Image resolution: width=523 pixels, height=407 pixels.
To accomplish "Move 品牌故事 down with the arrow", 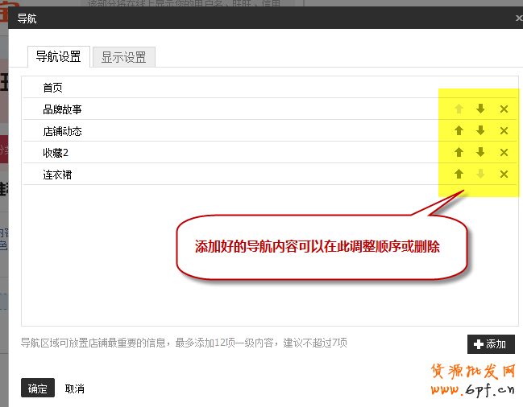I will [x=480, y=109].
